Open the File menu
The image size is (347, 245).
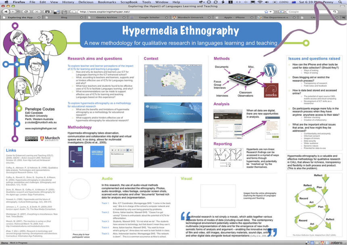pos(32,2)
